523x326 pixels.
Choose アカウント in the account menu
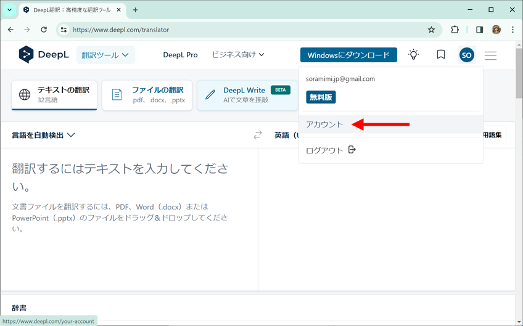pos(391,124)
